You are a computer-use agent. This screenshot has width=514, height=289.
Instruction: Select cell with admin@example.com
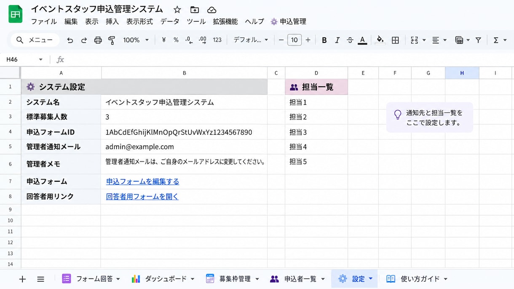tap(184, 147)
